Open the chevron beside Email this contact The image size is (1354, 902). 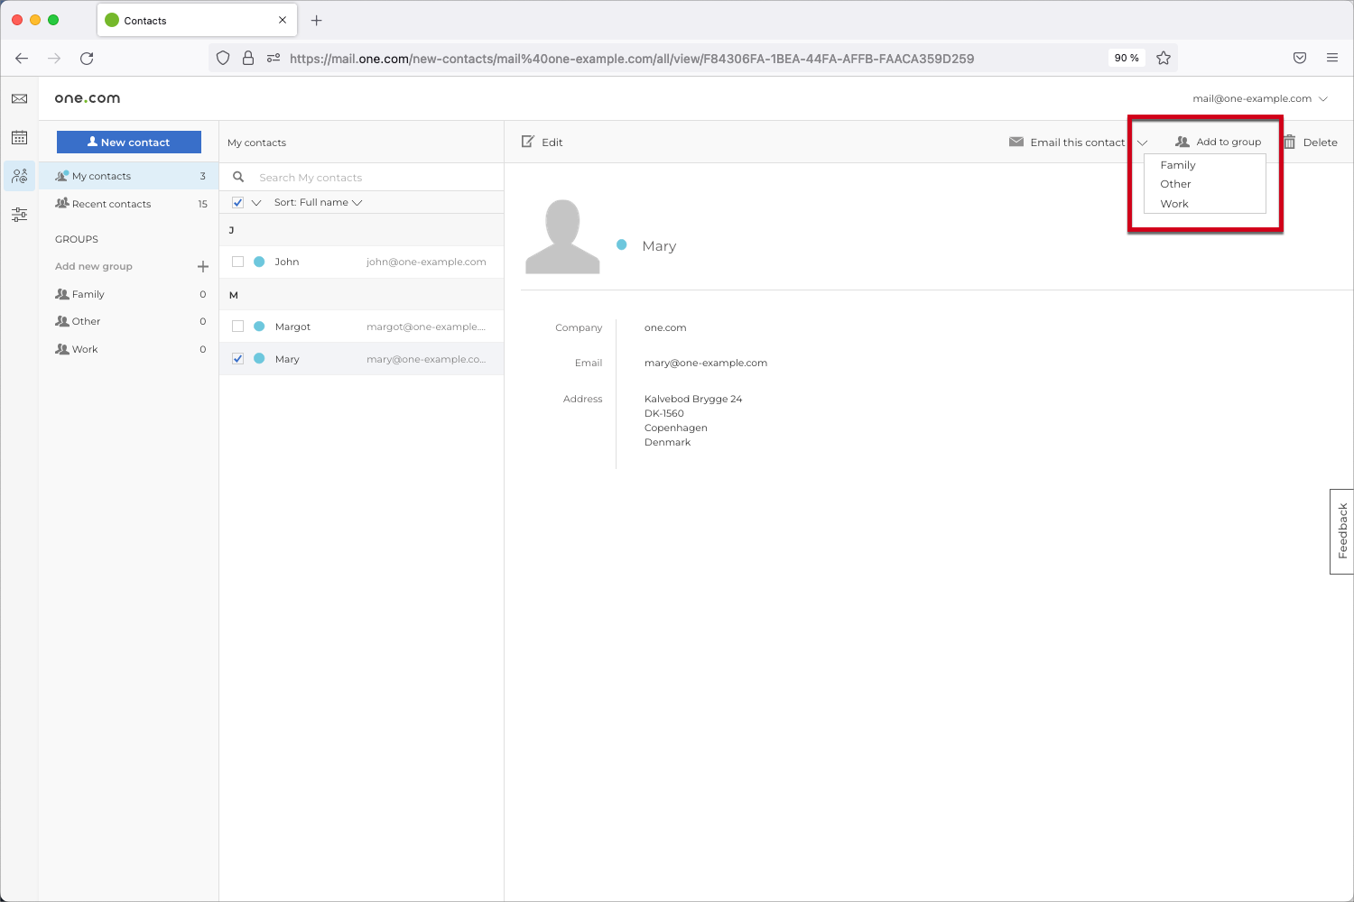click(x=1142, y=143)
